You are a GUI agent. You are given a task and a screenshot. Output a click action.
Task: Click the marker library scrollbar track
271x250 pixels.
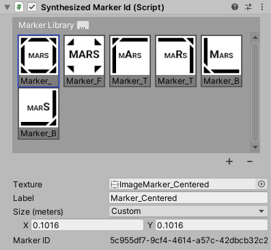tap(255, 92)
